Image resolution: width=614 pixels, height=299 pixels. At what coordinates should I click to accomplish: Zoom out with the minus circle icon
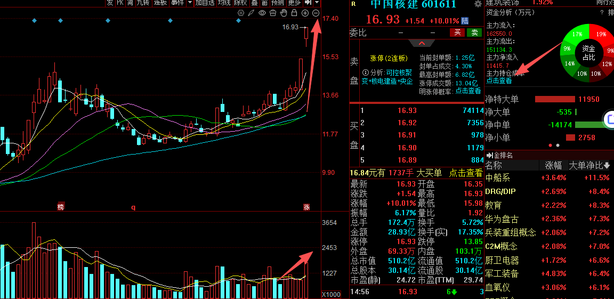(316, 13)
